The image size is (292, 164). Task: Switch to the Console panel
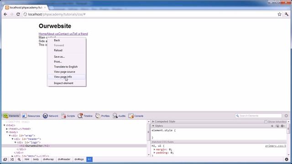click(x=136, y=116)
